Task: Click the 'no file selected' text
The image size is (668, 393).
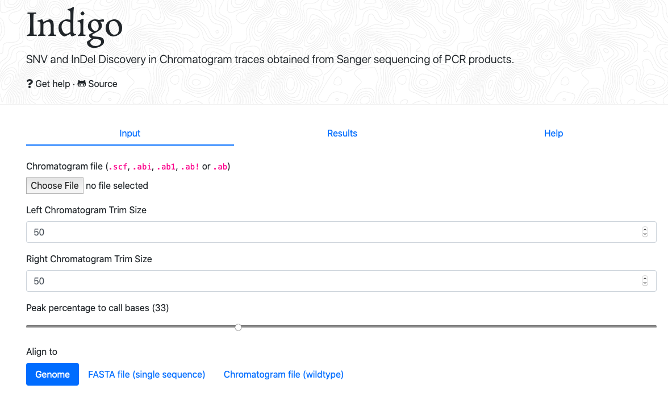Action: [x=117, y=185]
